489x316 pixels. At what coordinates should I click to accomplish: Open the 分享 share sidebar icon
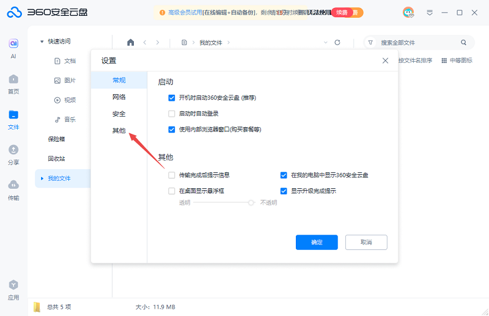(13, 150)
